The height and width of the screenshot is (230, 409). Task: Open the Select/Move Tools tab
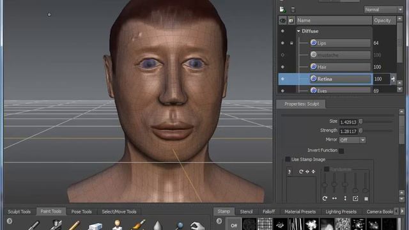[119, 211]
